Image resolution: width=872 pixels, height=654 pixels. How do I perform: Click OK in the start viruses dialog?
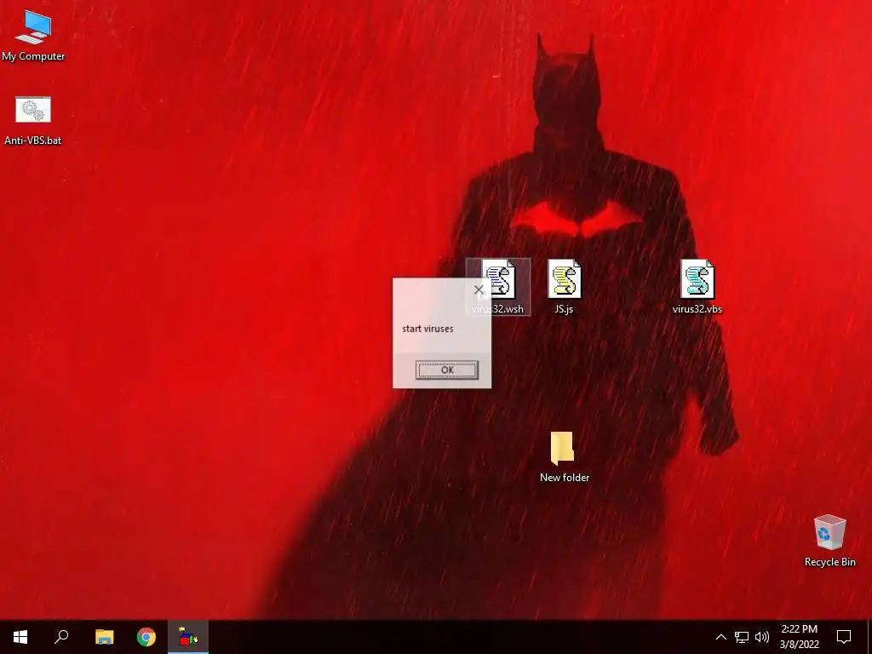(446, 370)
